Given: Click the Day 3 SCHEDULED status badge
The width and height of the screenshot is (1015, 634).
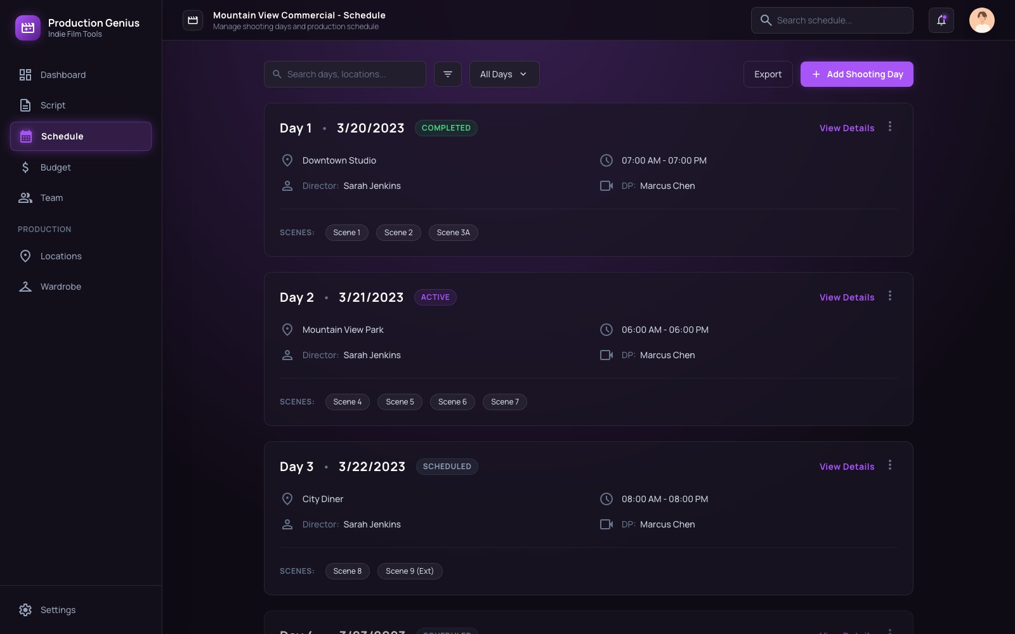Looking at the screenshot, I should [447, 467].
